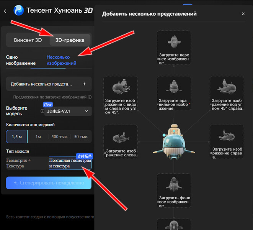Image resolution: width=253 pixels, height=230 pixels.
Task: Open the 3D生成-V3.1 model dropdown
Action: [68, 112]
